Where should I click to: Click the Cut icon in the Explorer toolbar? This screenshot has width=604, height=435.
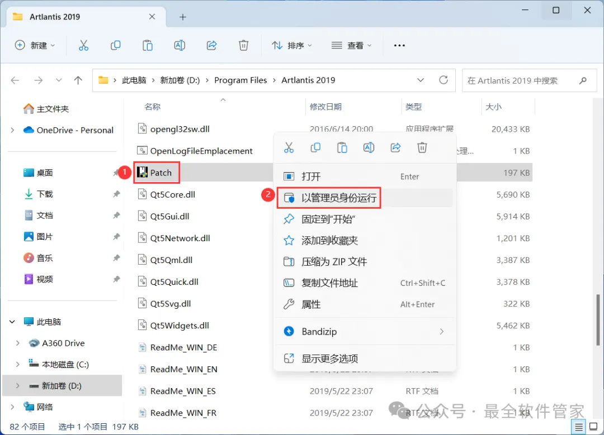click(x=83, y=45)
